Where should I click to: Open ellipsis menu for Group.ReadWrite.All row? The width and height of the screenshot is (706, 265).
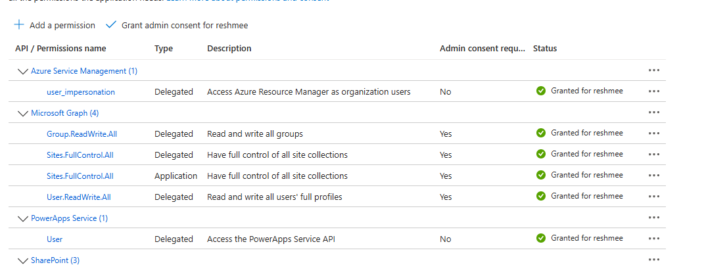click(654, 133)
